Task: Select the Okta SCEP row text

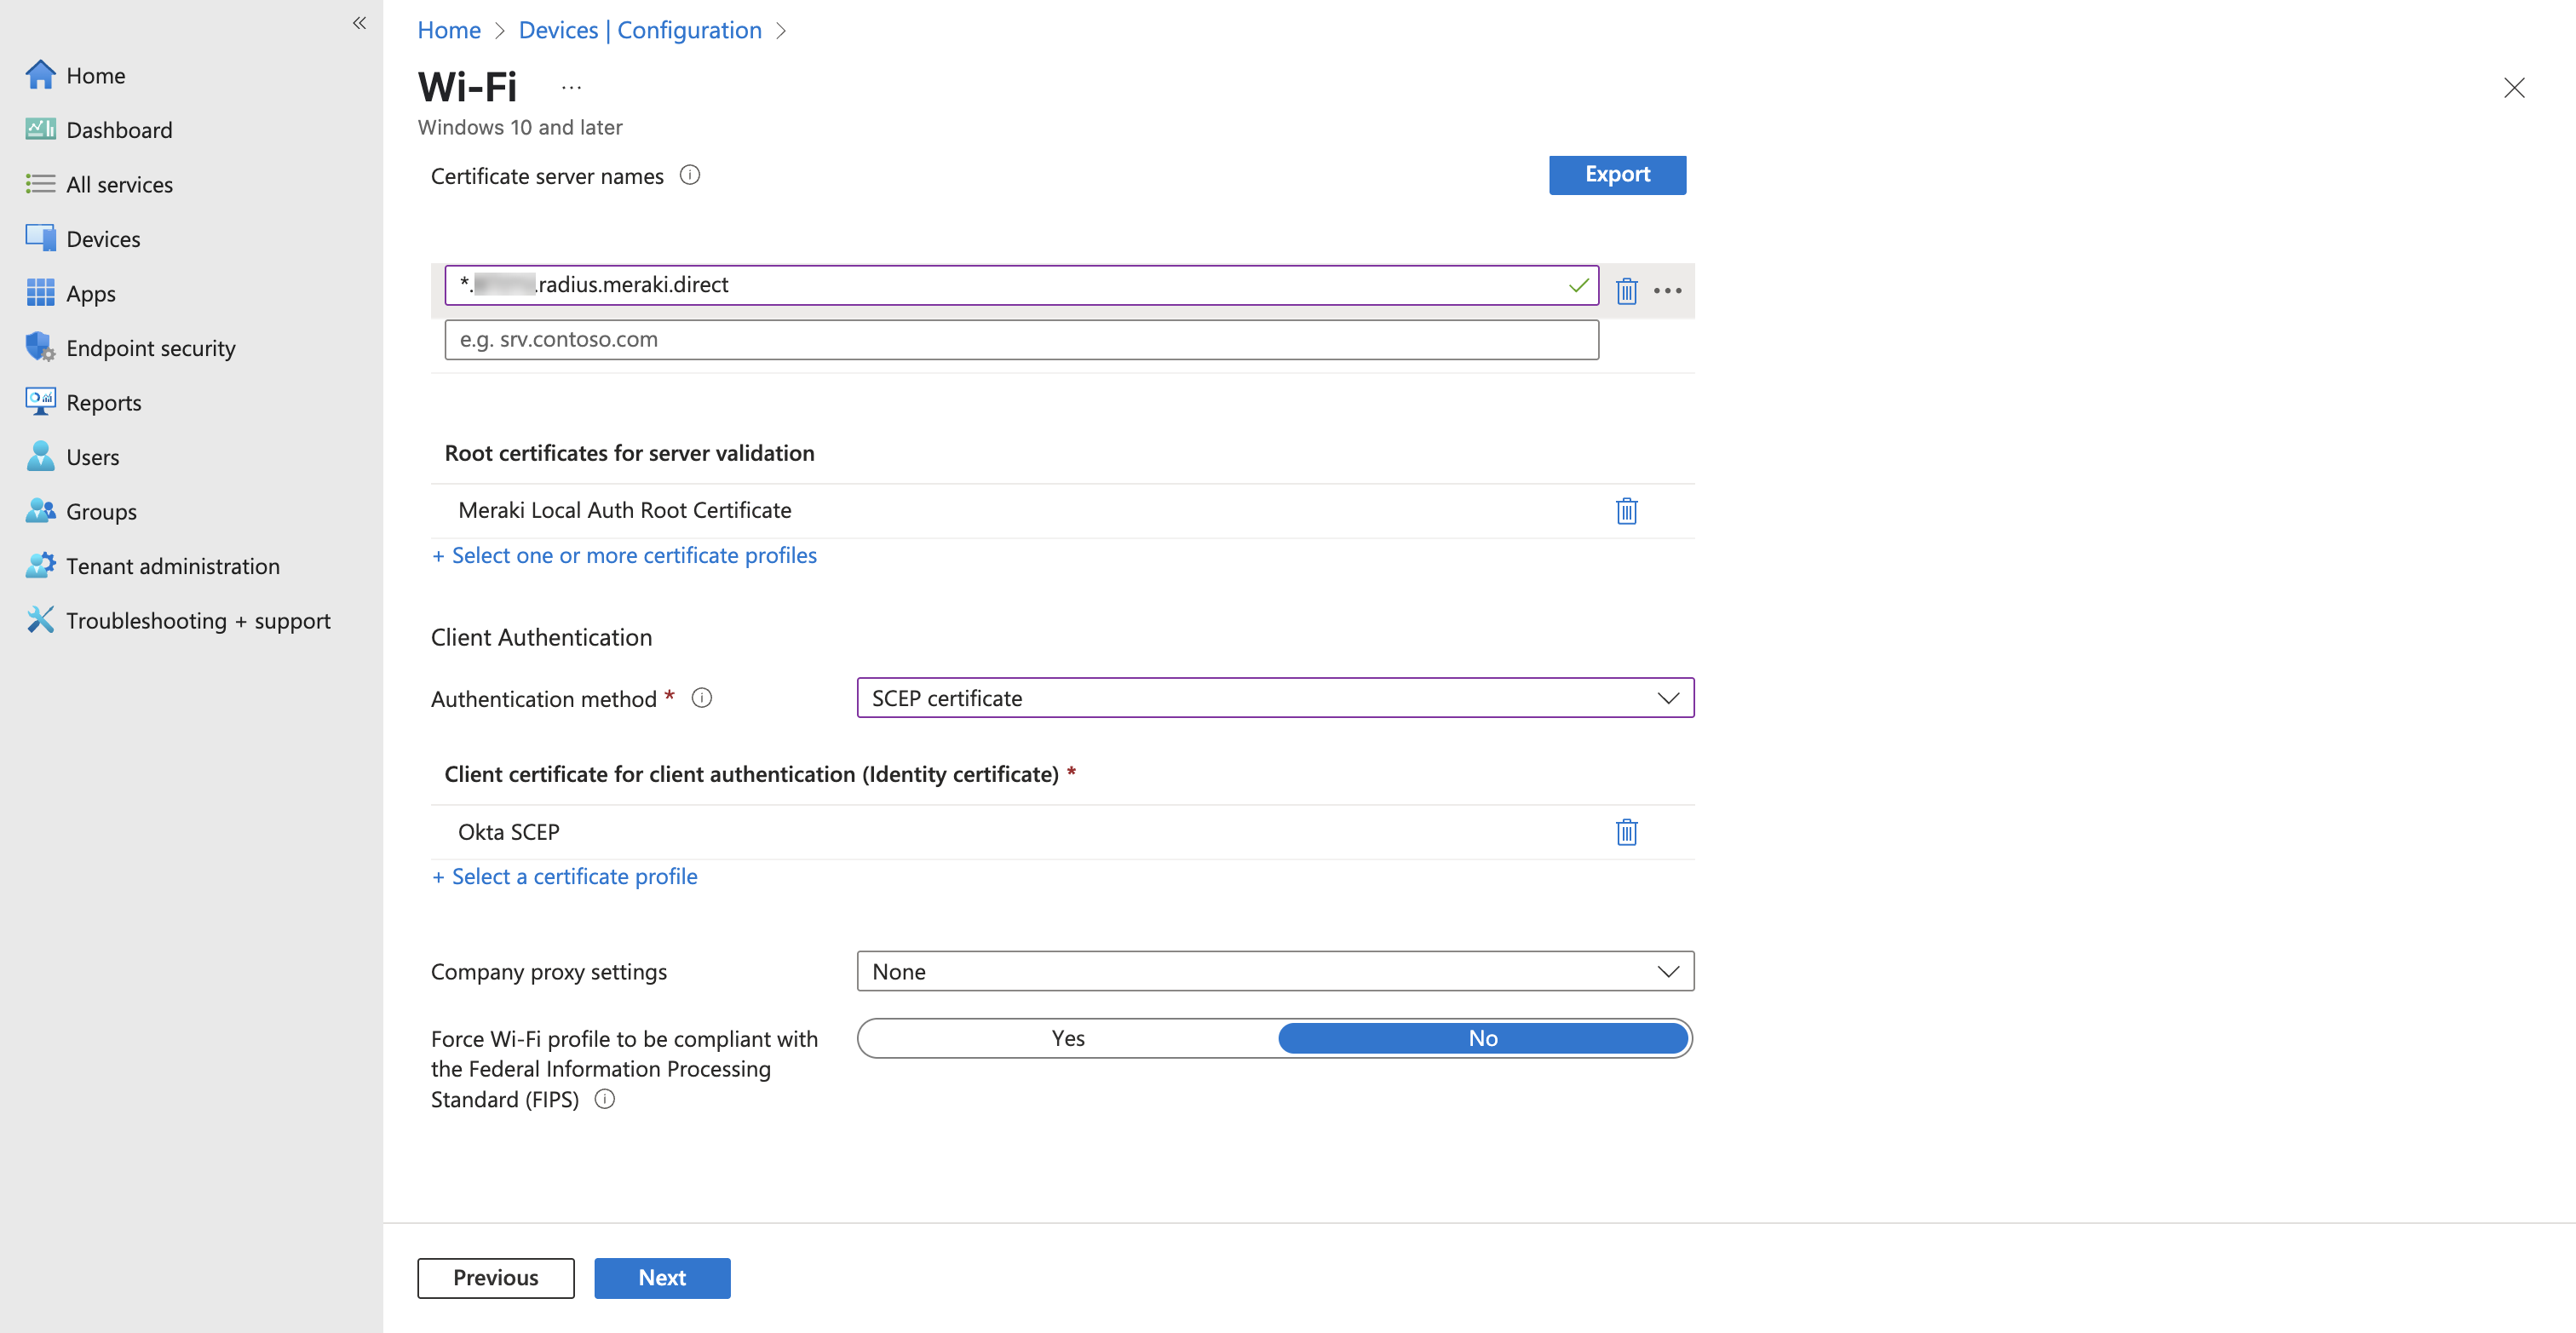Action: (x=509, y=832)
